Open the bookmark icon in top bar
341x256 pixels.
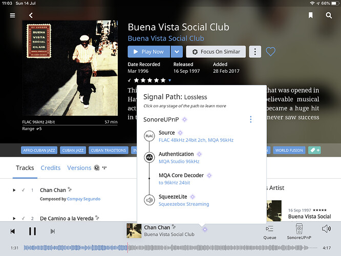[x=310, y=16]
